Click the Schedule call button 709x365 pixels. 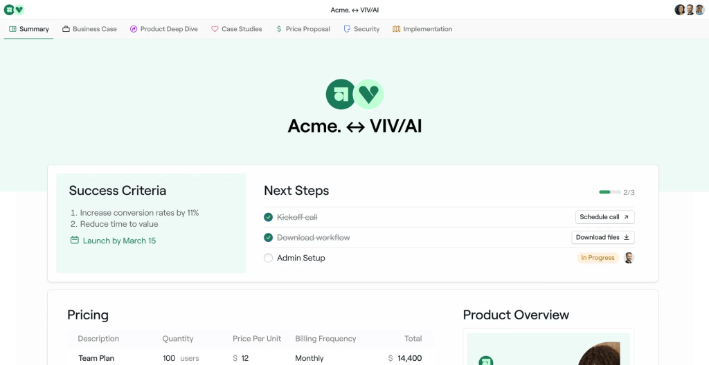tap(604, 217)
